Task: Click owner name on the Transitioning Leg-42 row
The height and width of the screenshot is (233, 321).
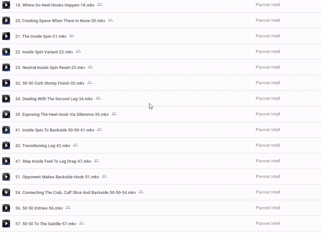Action: tap(268, 145)
